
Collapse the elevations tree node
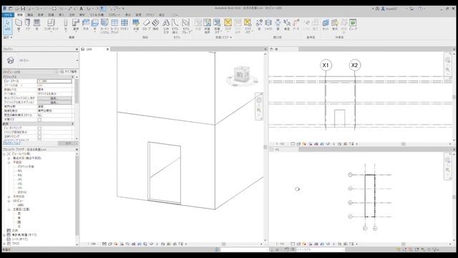tap(9, 209)
